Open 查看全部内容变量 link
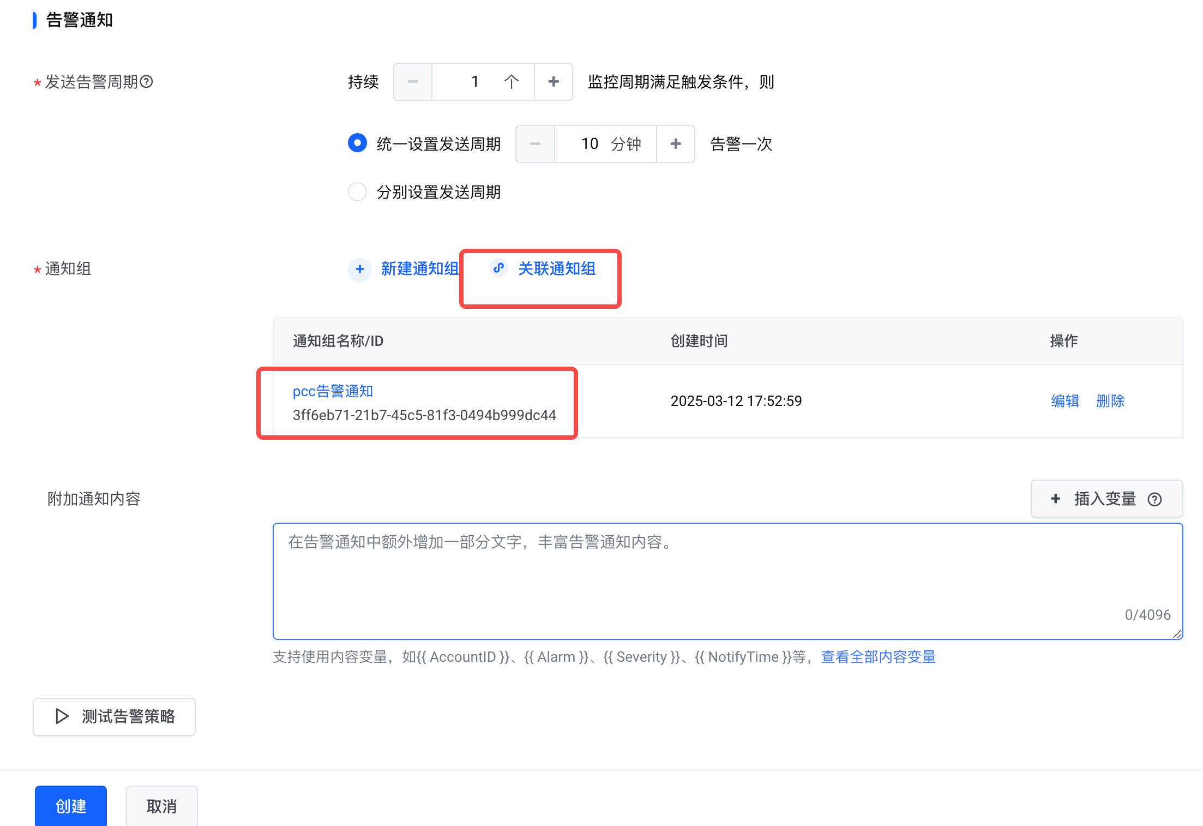The width and height of the screenshot is (1203, 826). [878, 657]
